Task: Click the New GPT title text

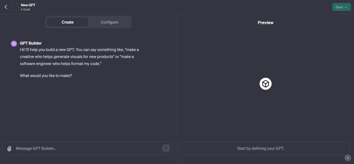Action: click(x=28, y=5)
